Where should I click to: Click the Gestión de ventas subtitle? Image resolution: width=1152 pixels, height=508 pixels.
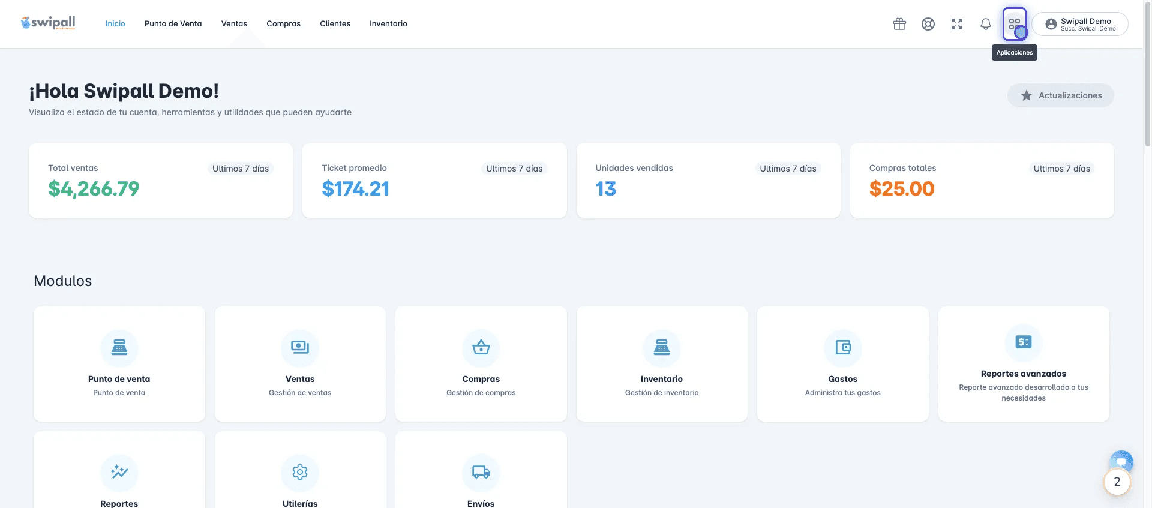300,393
